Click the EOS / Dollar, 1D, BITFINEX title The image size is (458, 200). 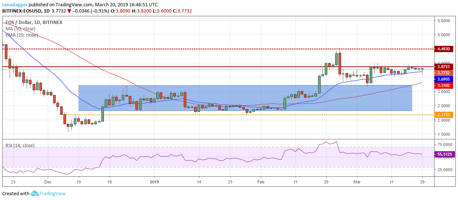[34, 22]
